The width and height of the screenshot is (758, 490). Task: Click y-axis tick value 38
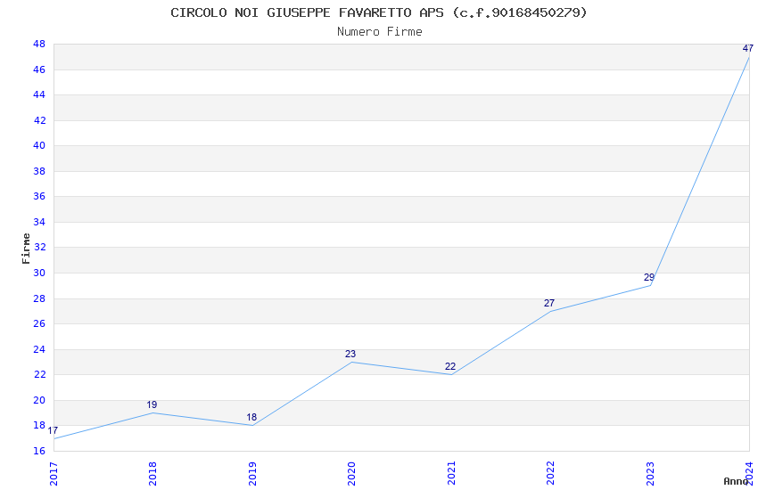(39, 171)
